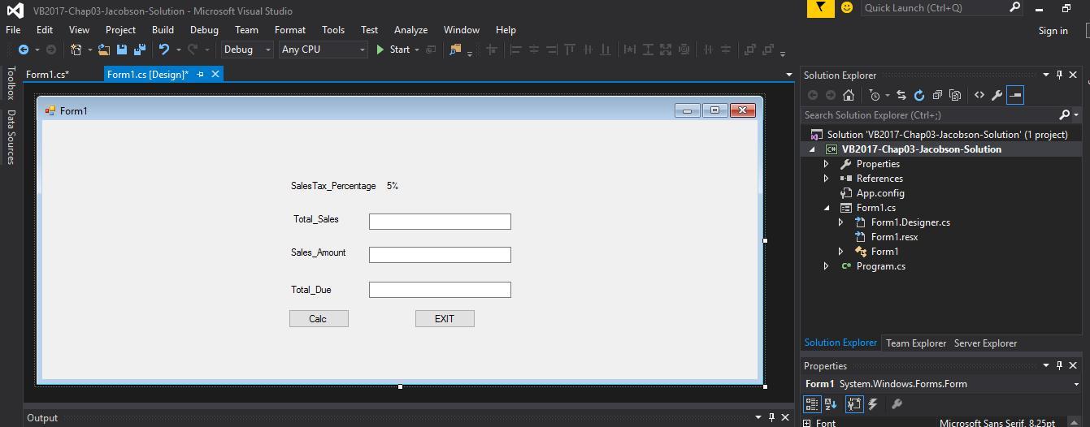Switch to the Form1.cs* code tab
Screen dimensions: 1090x427
click(47, 74)
